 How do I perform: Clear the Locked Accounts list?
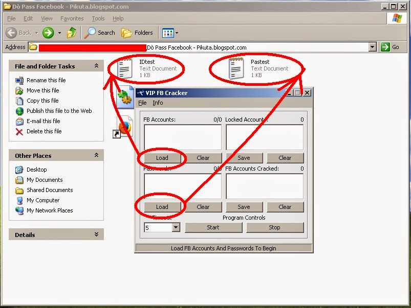[x=285, y=158]
